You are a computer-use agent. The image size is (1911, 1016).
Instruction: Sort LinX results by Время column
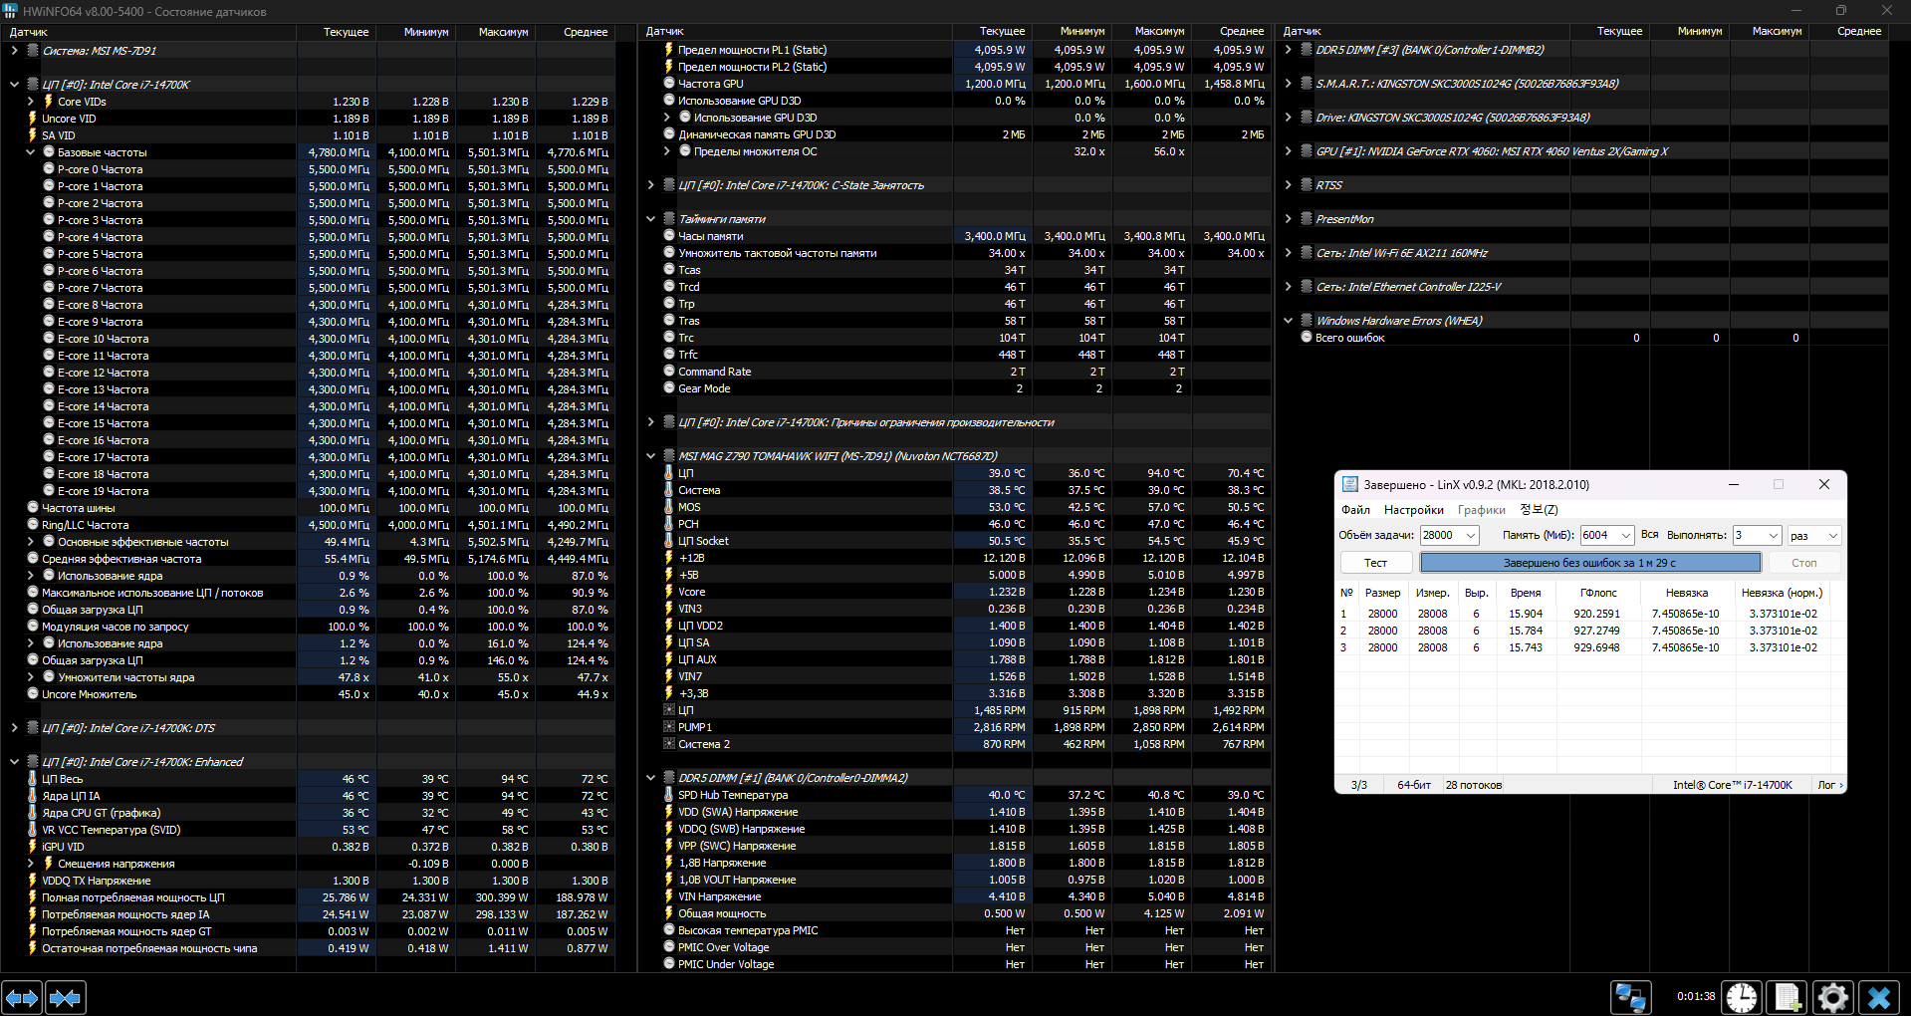click(x=1525, y=593)
